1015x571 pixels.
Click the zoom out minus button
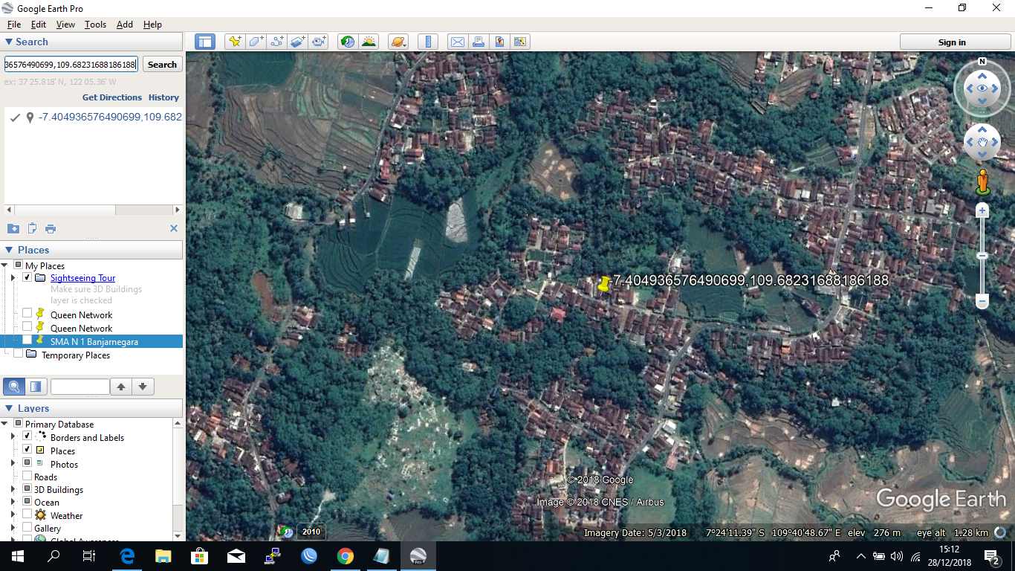[982, 302]
